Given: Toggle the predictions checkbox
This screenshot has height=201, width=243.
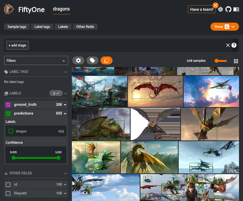Looking at the screenshot, I should coord(8,114).
